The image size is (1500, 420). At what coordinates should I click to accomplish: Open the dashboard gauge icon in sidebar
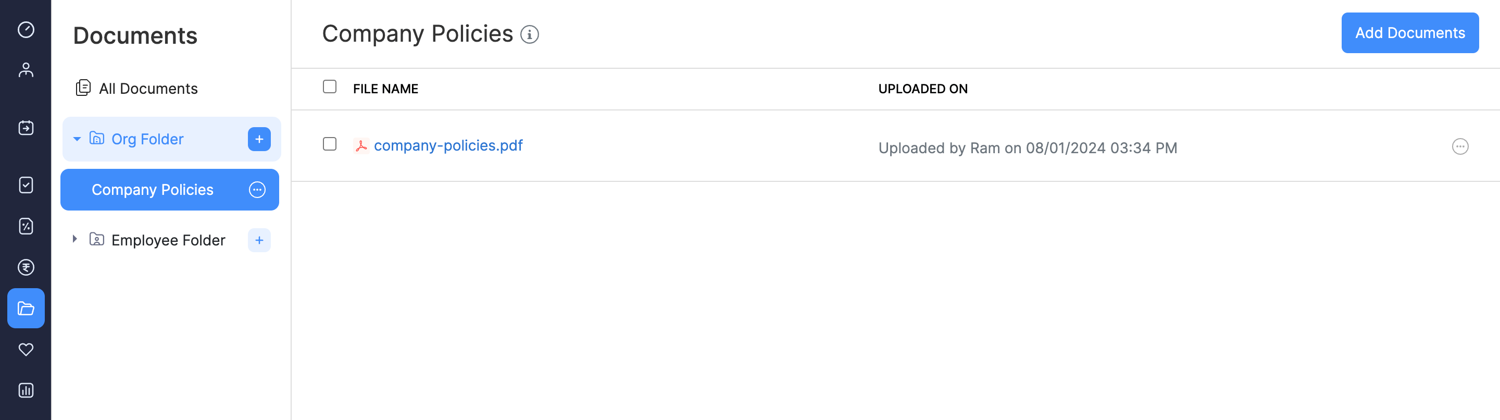26,30
